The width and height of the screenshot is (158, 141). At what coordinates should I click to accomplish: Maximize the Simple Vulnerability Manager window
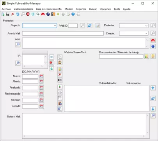[143, 4]
